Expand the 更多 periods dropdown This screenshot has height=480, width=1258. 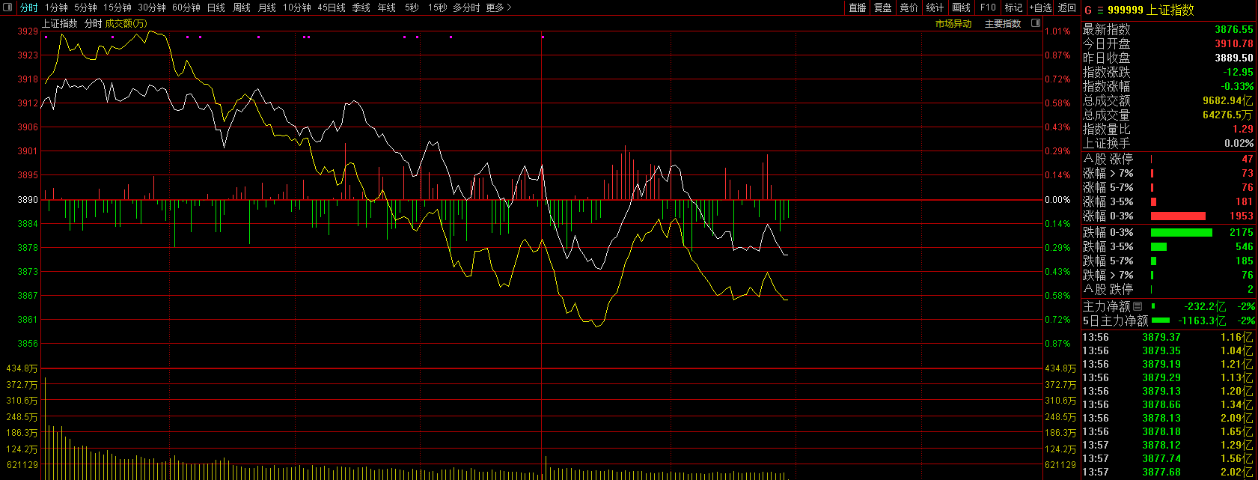click(498, 7)
